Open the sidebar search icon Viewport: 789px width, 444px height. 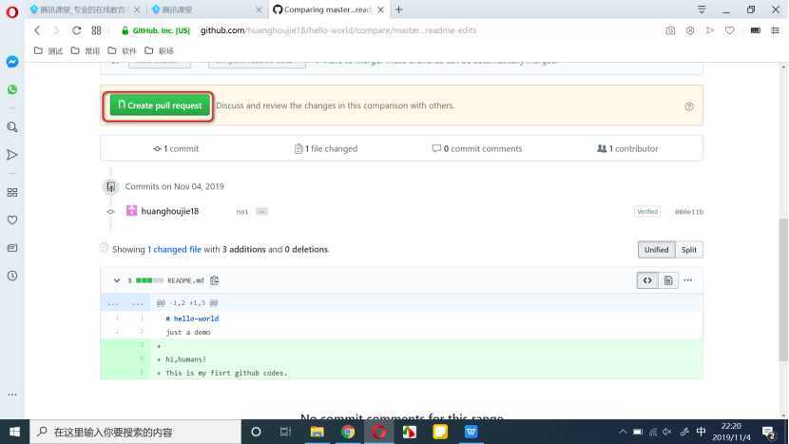[x=12, y=126]
